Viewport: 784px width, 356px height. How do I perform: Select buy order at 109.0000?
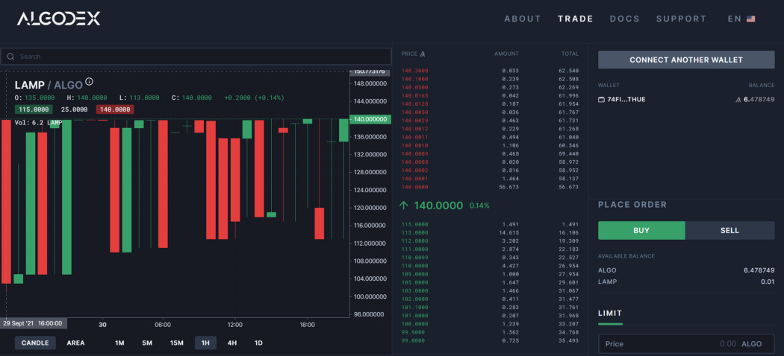click(490, 274)
